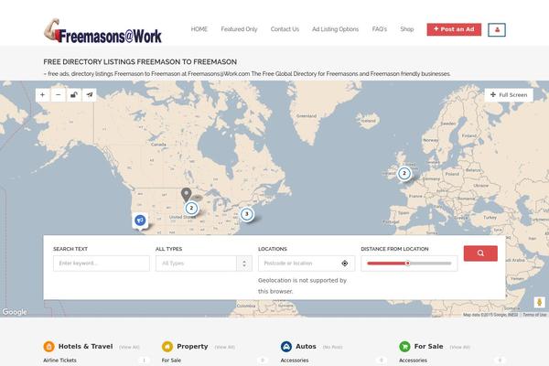Open the Property category heading

[x=192, y=347]
